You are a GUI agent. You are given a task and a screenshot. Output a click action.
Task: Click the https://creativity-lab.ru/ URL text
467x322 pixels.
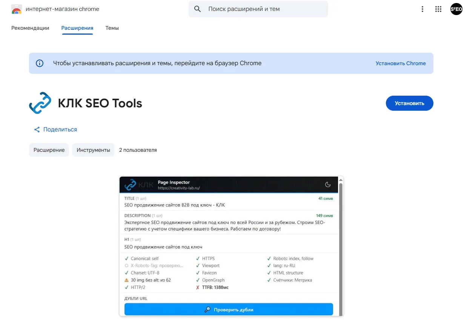coord(179,188)
